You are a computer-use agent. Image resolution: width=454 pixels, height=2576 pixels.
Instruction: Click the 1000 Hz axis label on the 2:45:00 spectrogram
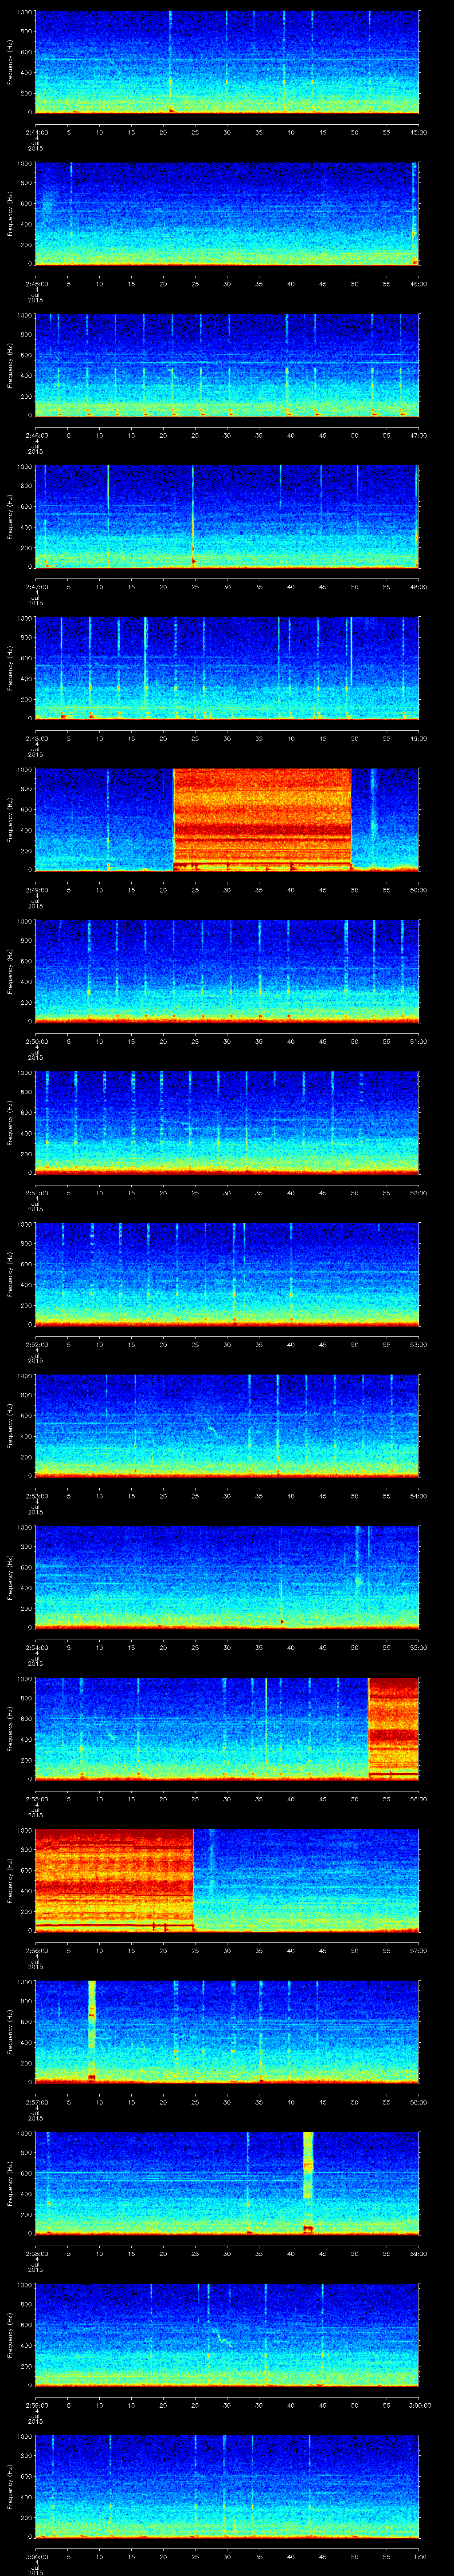[x=24, y=164]
